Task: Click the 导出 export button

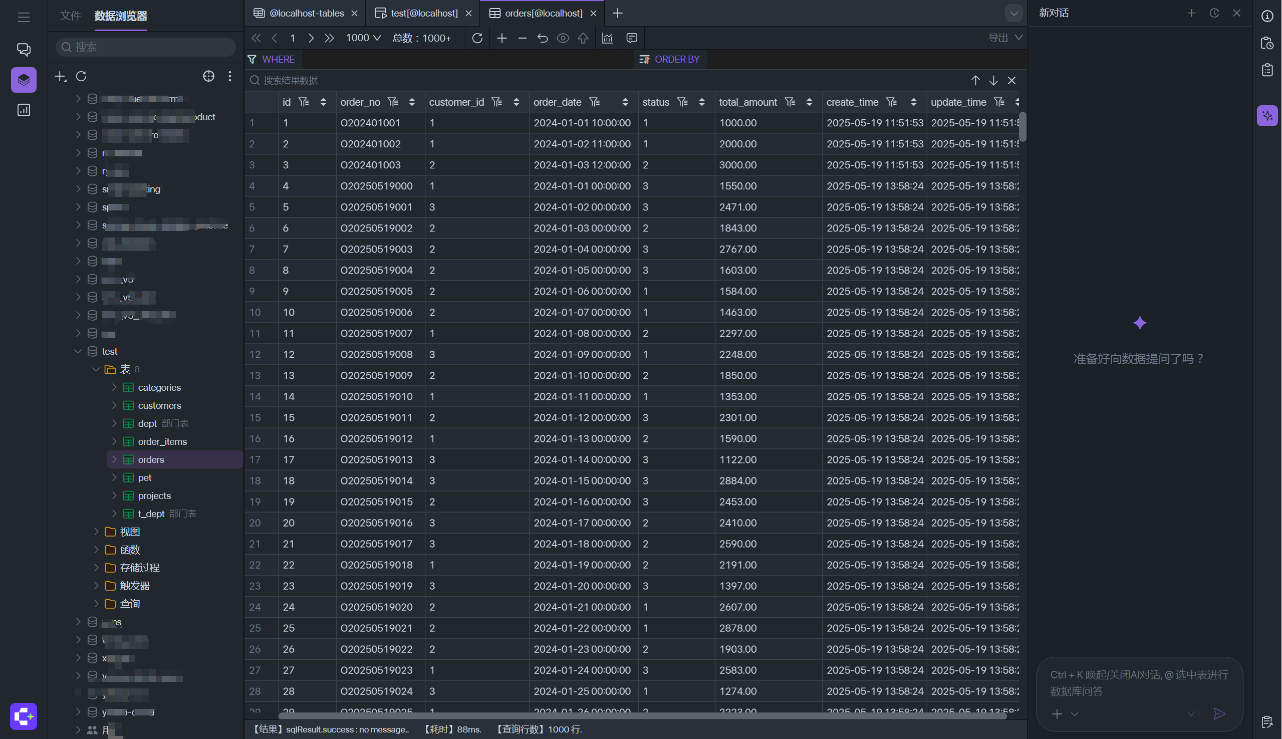Action: coord(1005,38)
